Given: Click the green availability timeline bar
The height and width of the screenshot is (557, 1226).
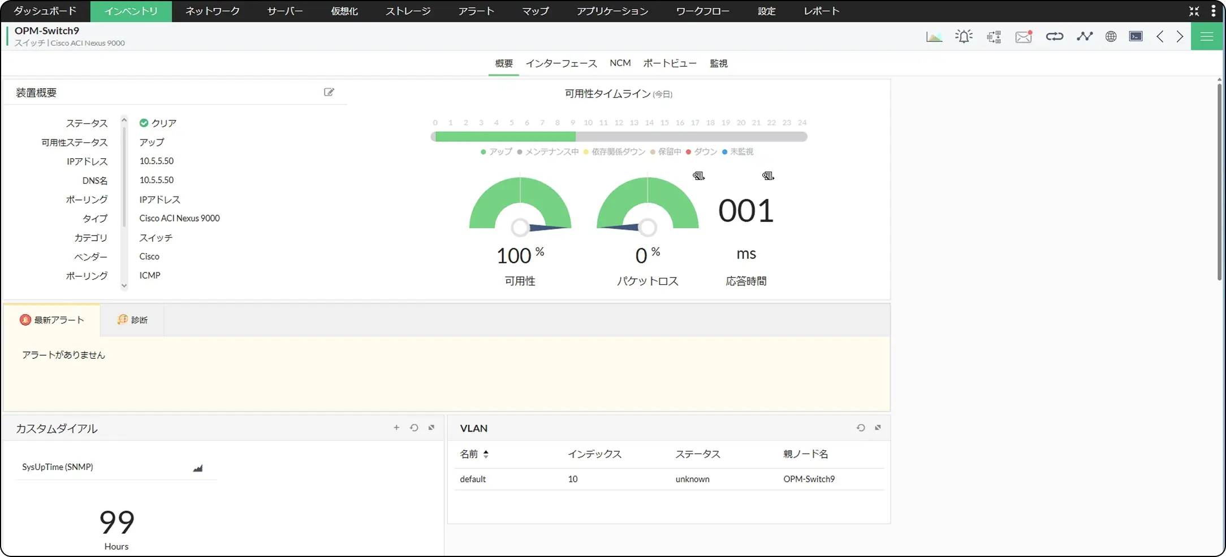Looking at the screenshot, I should 505,137.
